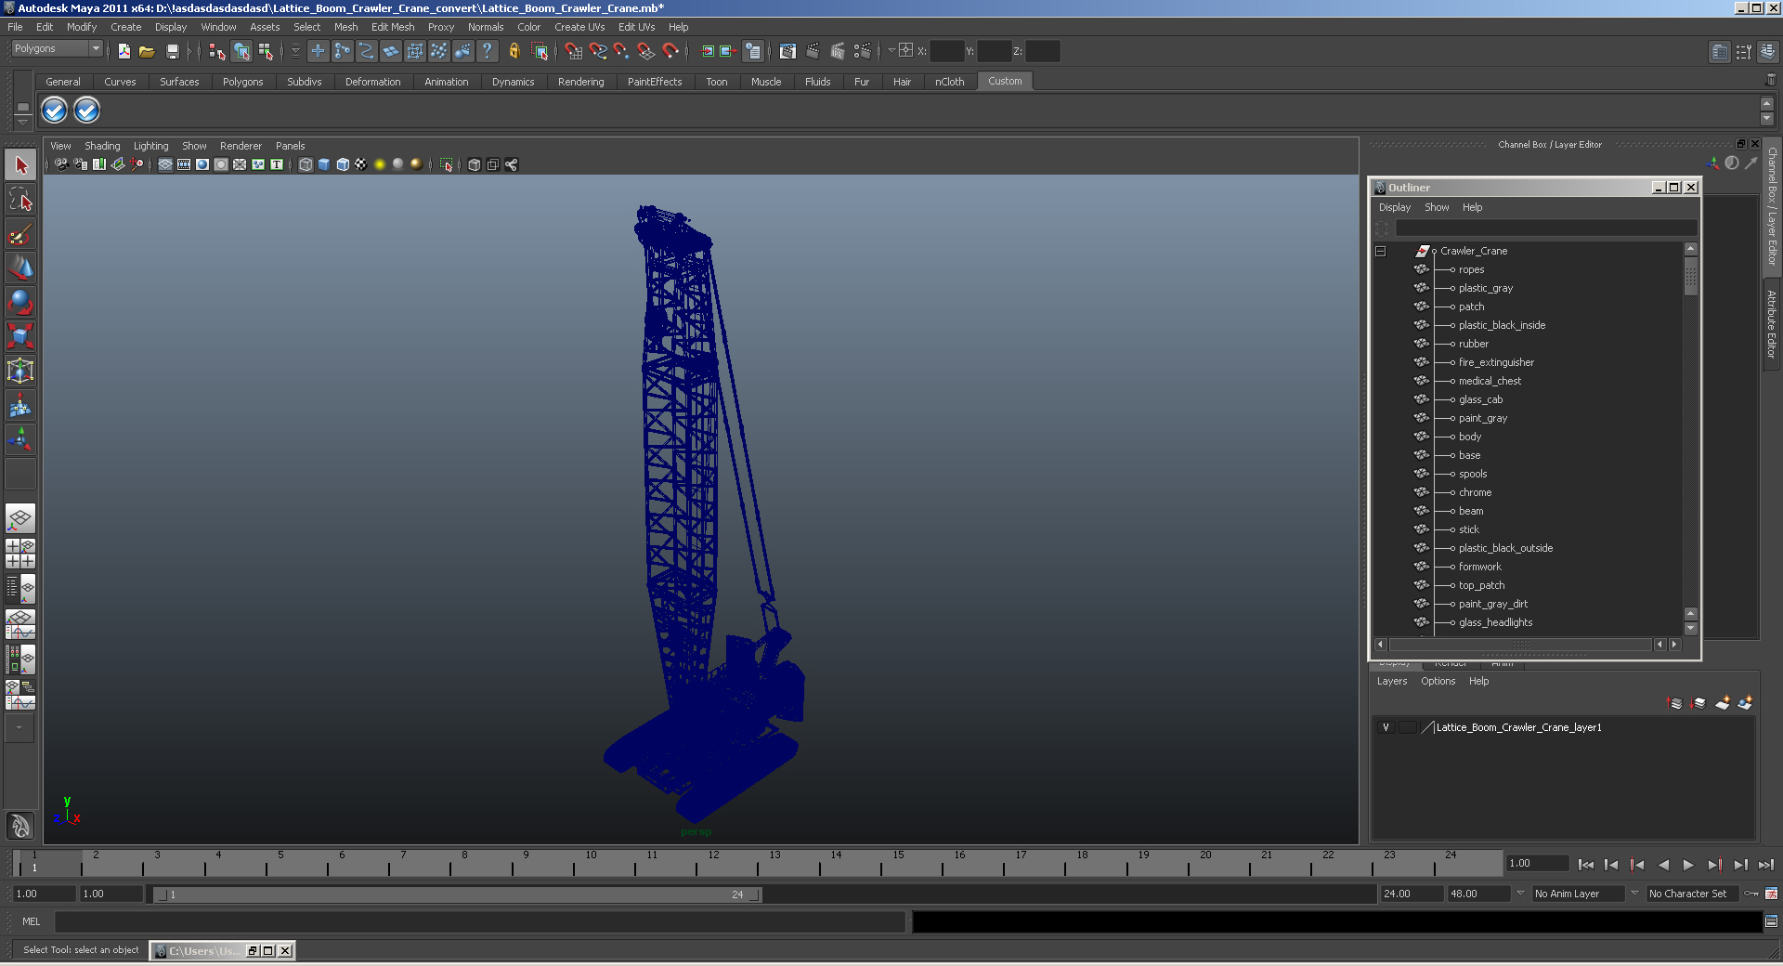Open Layers menu in layer editor

click(x=1391, y=681)
